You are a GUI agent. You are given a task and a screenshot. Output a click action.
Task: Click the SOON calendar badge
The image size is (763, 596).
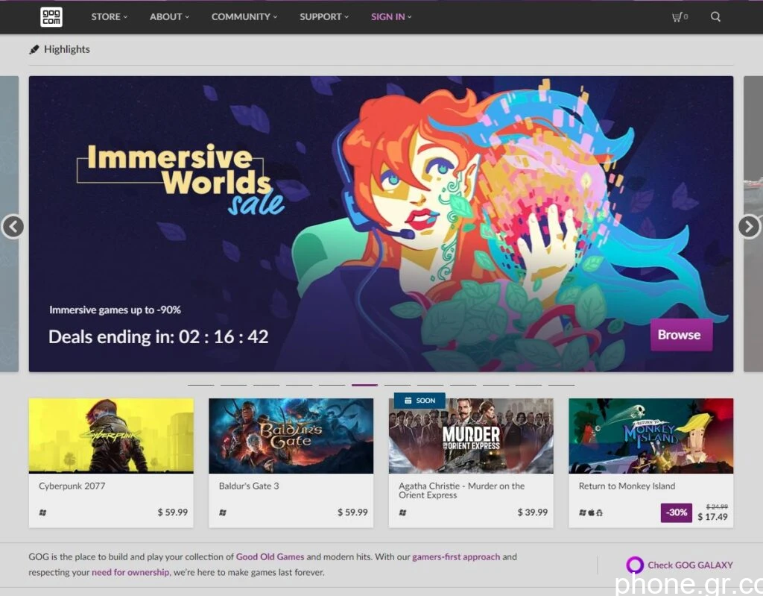[x=420, y=400]
